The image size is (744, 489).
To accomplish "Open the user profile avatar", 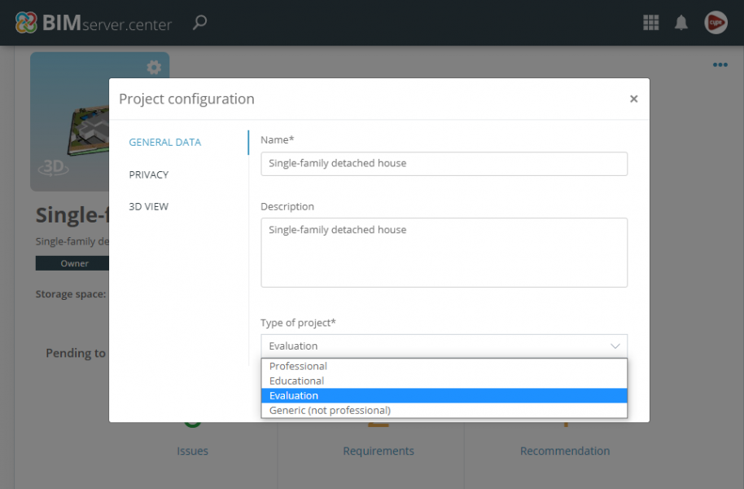I will coord(716,23).
